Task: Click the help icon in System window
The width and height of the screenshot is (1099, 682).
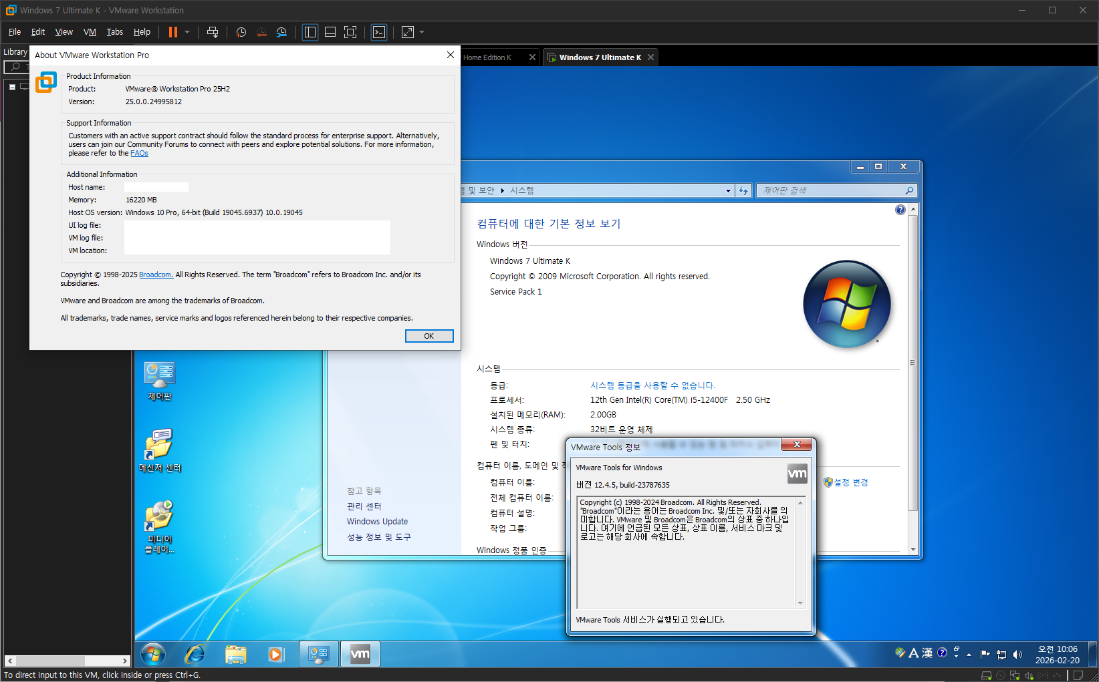Action: point(900,210)
